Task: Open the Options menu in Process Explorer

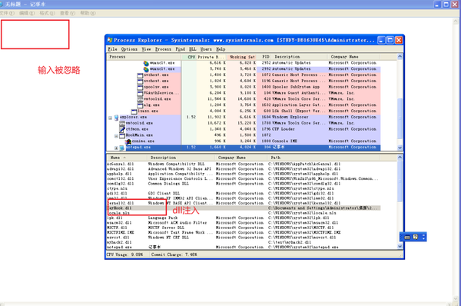Action: tap(129, 49)
